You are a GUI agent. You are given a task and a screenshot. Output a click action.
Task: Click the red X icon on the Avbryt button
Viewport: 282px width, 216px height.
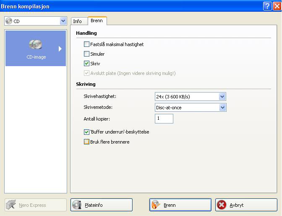coord(222,205)
